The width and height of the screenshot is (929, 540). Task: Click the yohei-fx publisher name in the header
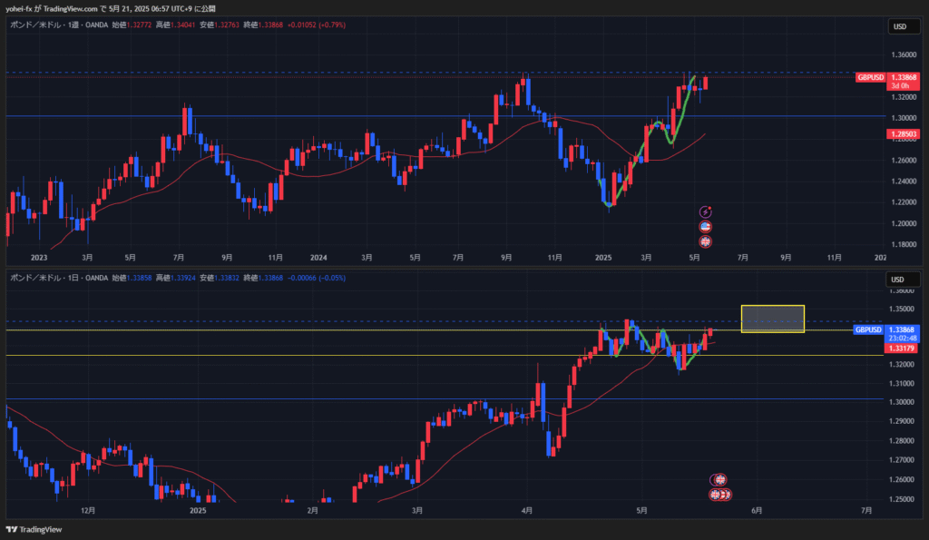19,9
